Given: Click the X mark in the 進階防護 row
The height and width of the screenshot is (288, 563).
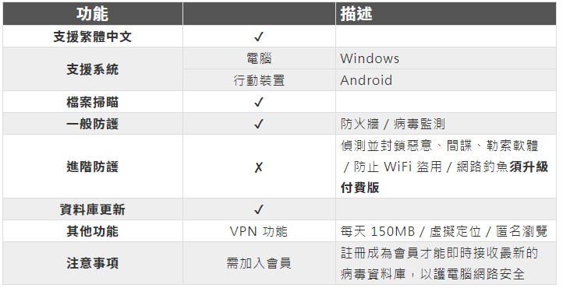Looking at the screenshot, I should (x=259, y=167).
